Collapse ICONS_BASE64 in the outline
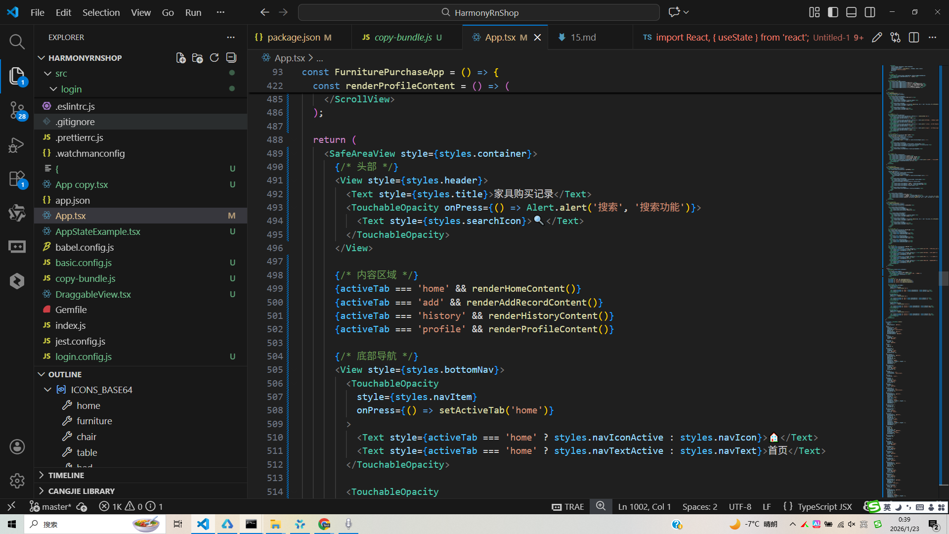 pyautogui.click(x=48, y=390)
